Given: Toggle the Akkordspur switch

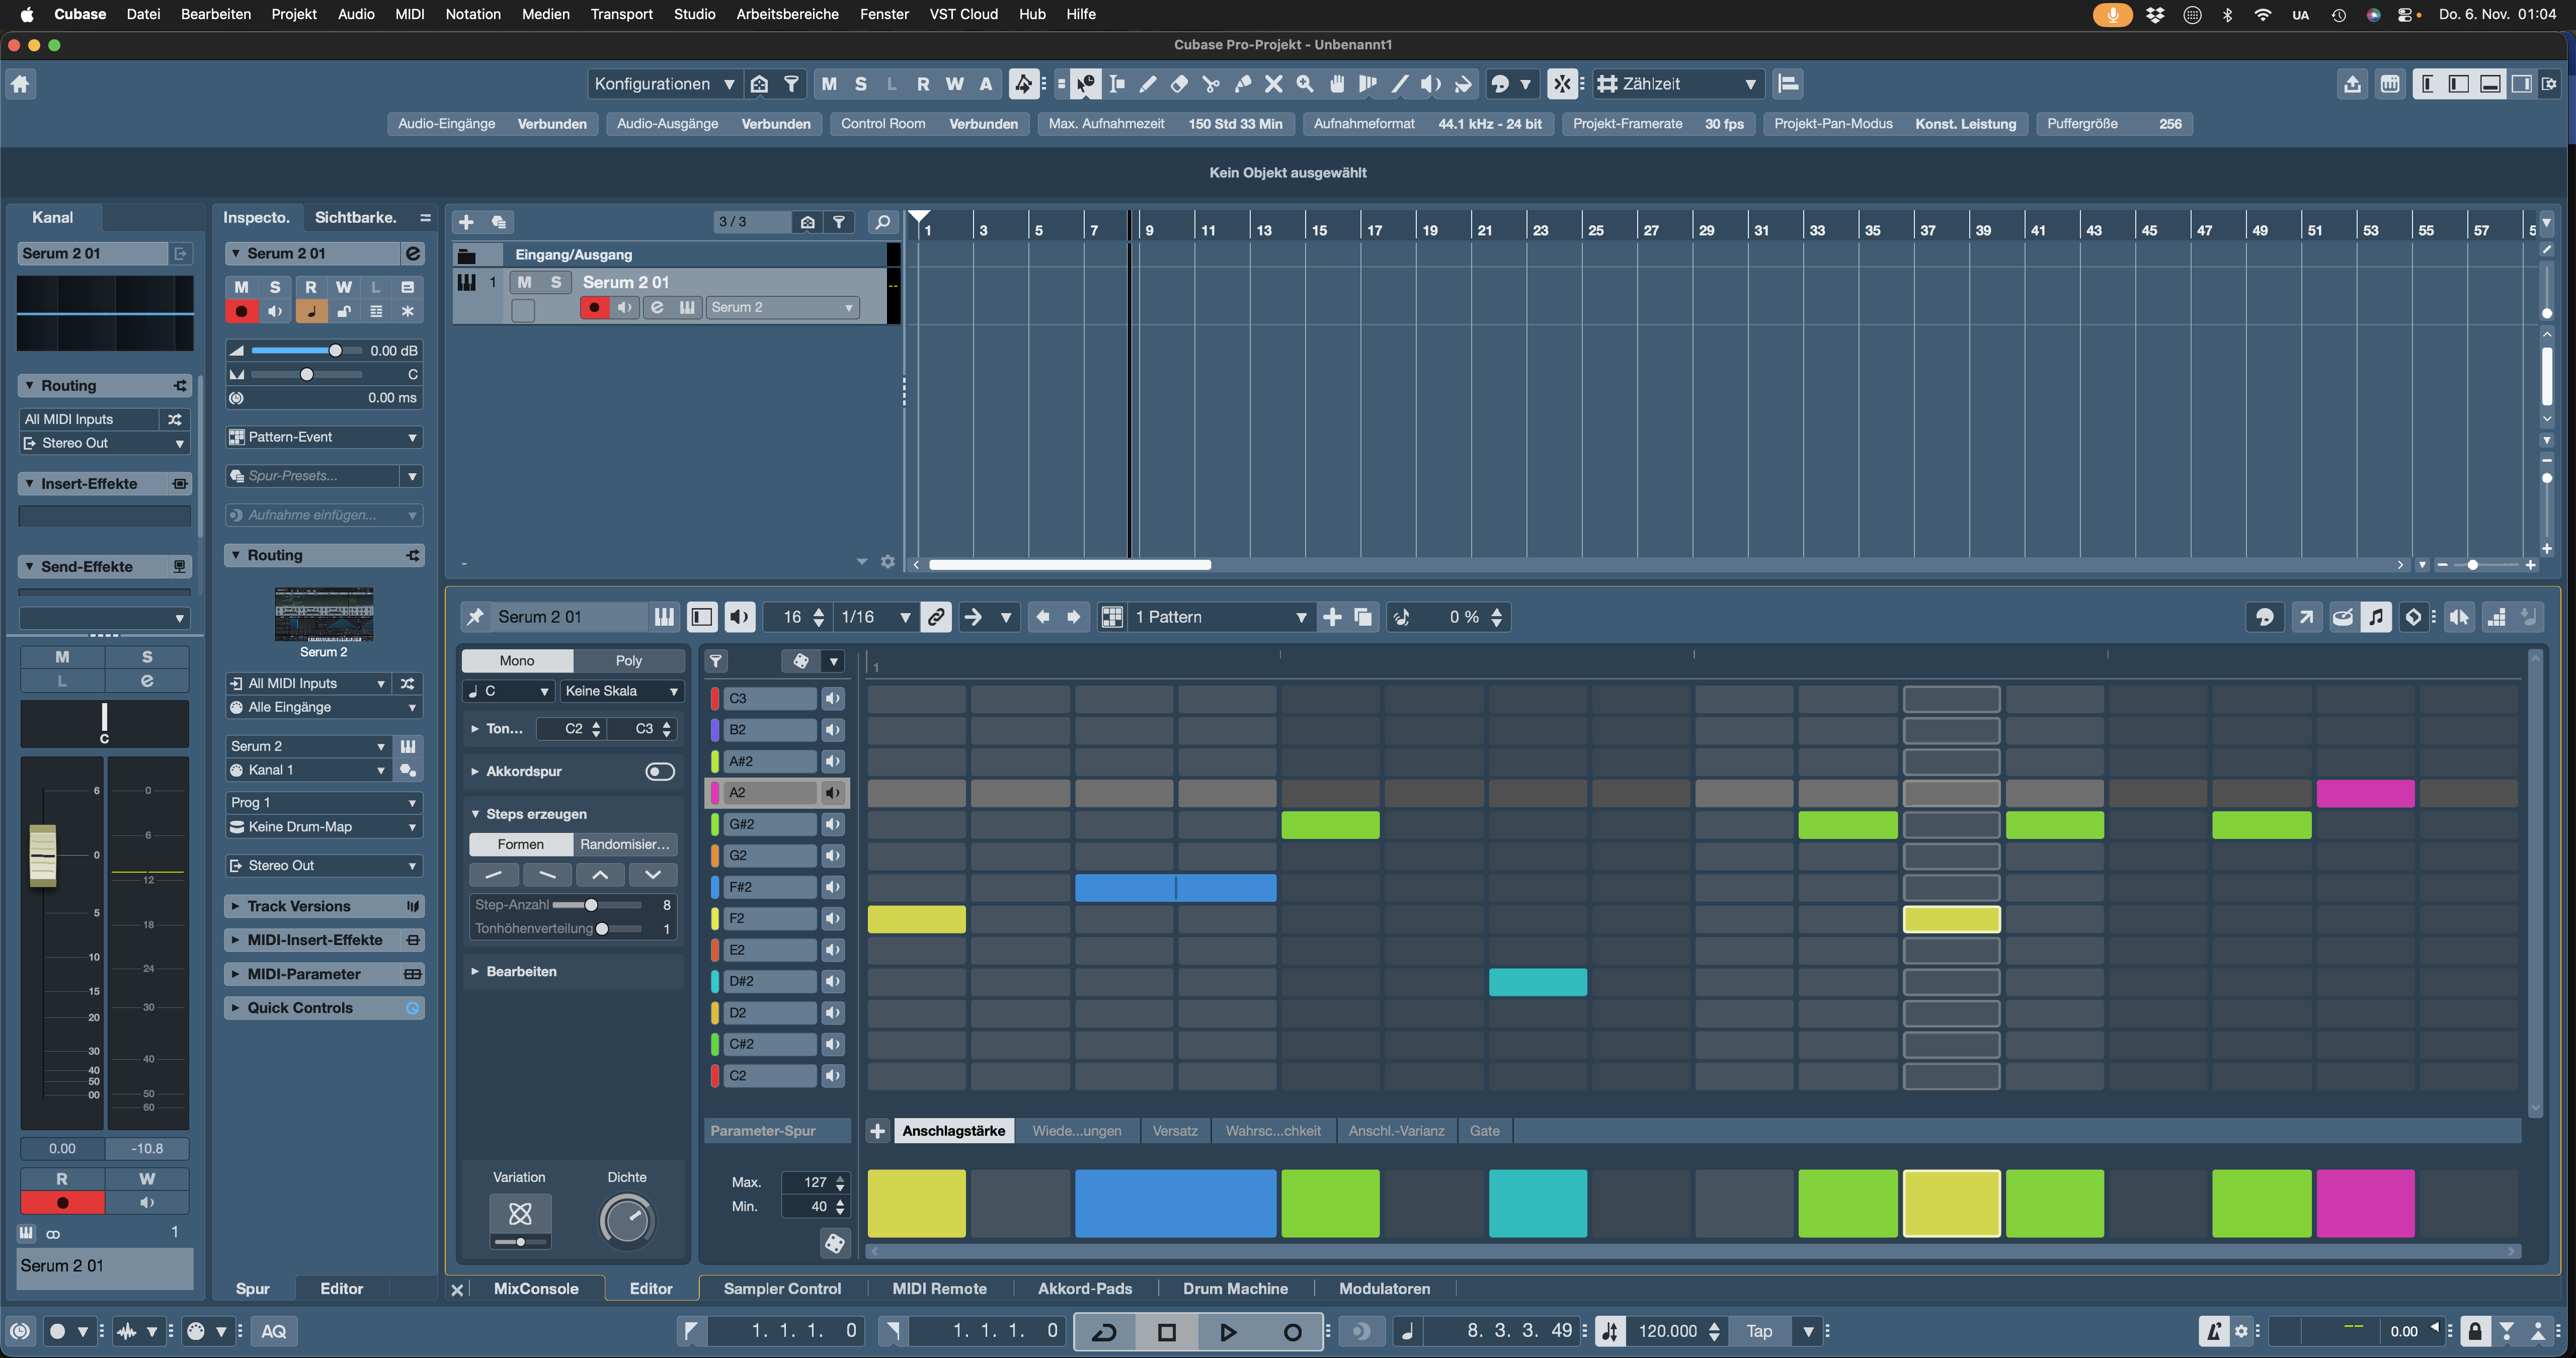Looking at the screenshot, I should tap(660, 771).
